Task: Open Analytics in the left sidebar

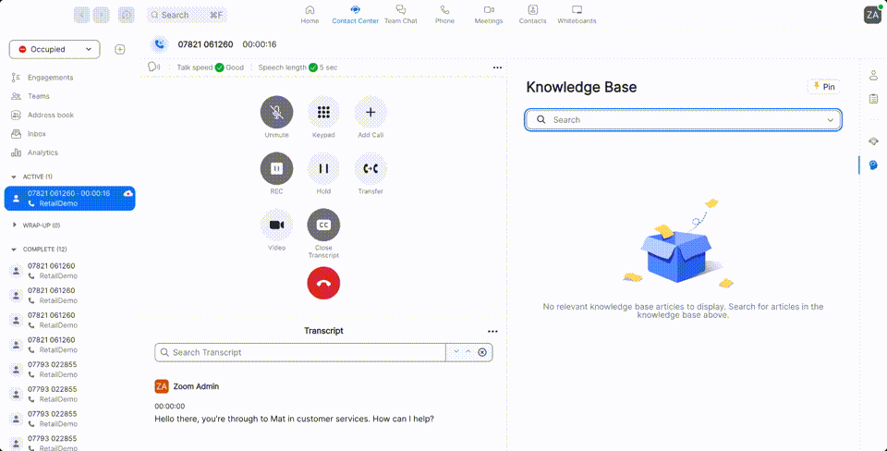Action: [x=43, y=152]
